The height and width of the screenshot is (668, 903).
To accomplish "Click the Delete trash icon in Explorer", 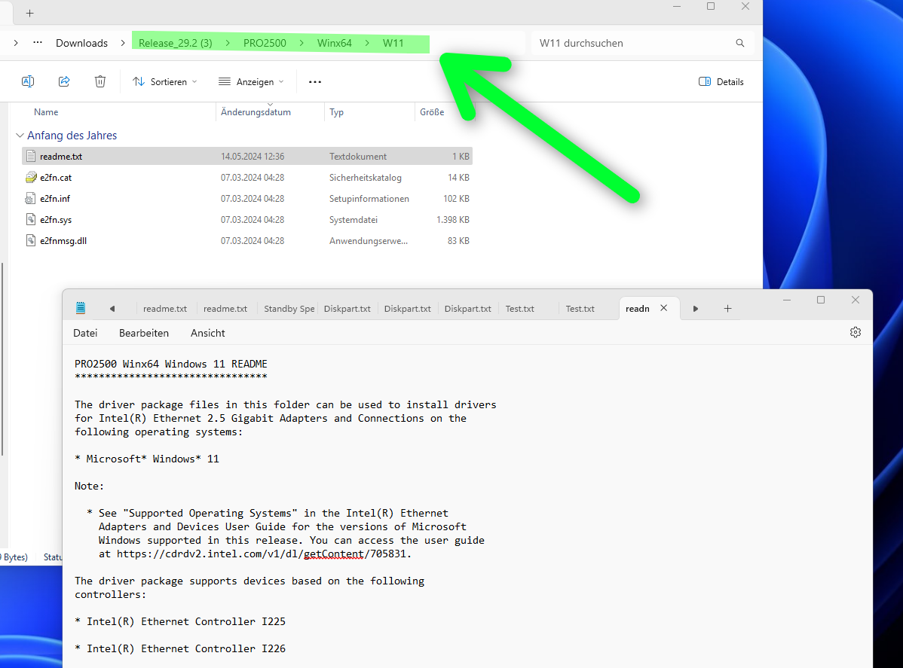I will [x=100, y=81].
